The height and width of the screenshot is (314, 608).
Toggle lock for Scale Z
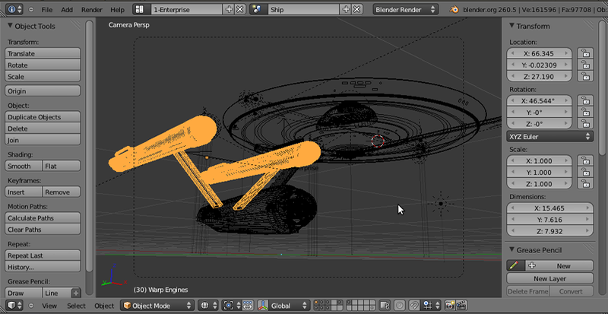(585, 183)
